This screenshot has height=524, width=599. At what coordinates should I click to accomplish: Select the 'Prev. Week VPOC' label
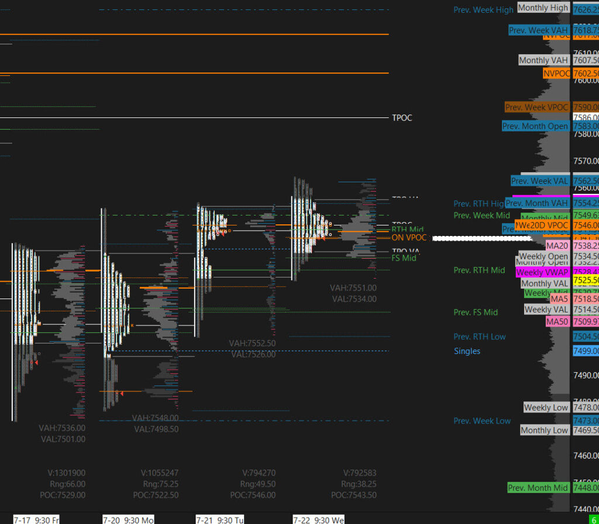(x=537, y=107)
